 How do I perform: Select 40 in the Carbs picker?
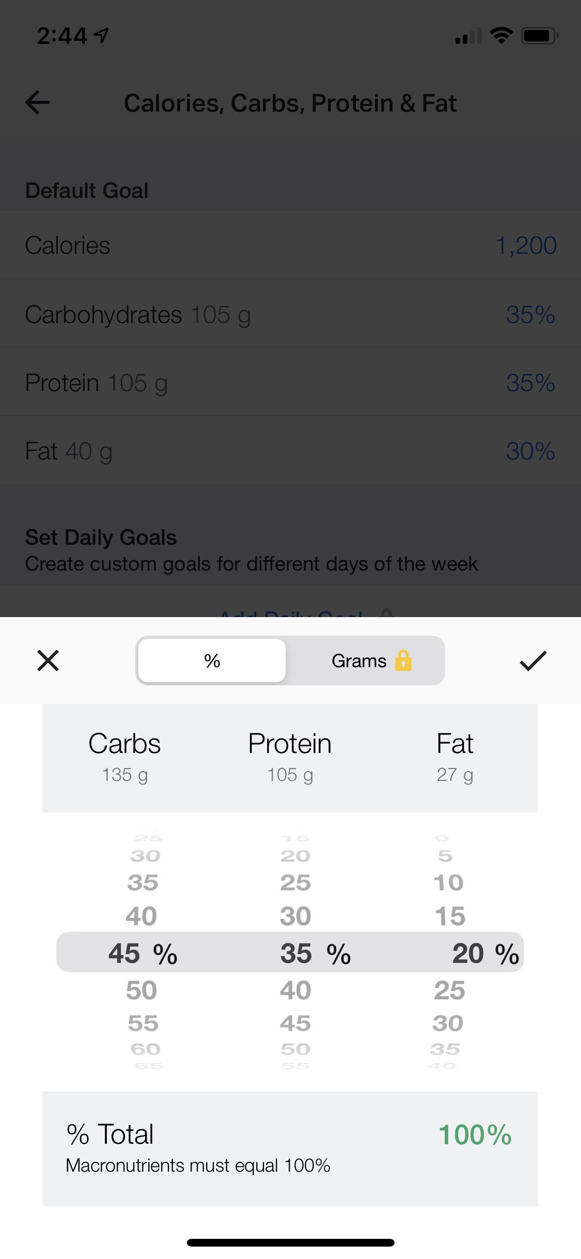(142, 916)
